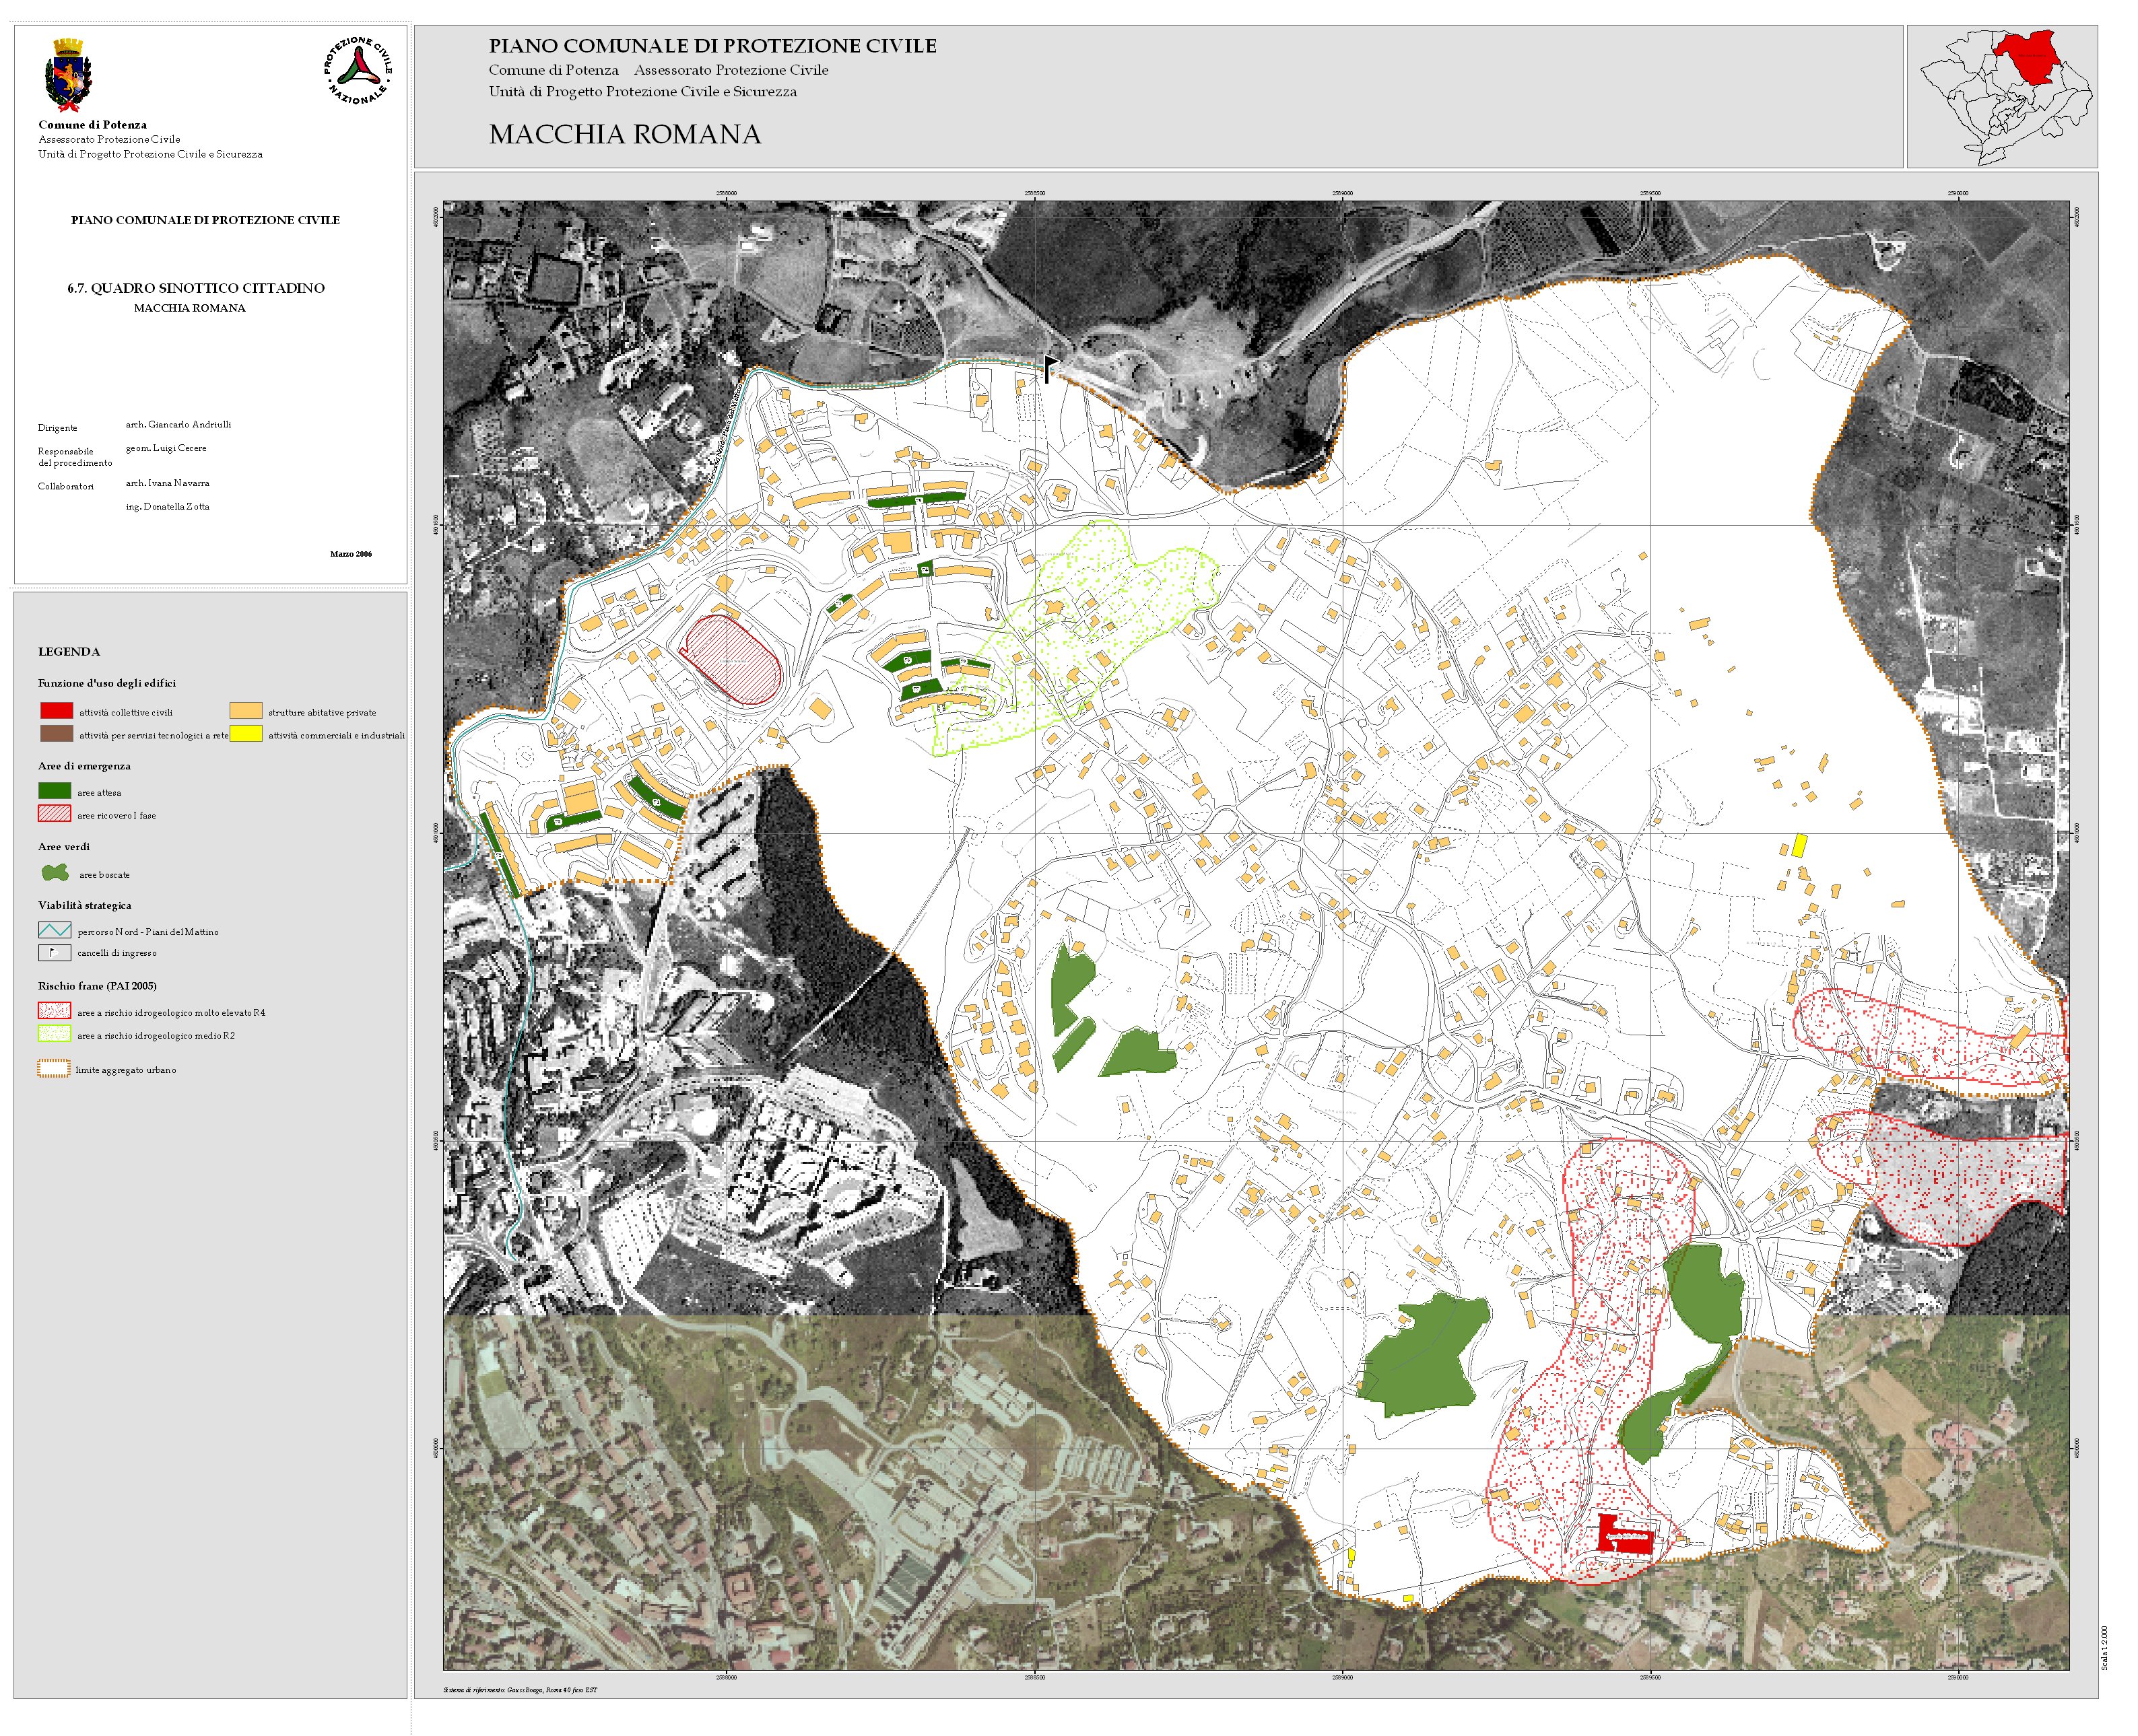Click the percorso Nord zigzag line symbol
This screenshot has width=2138, height=1736.
click(54, 931)
